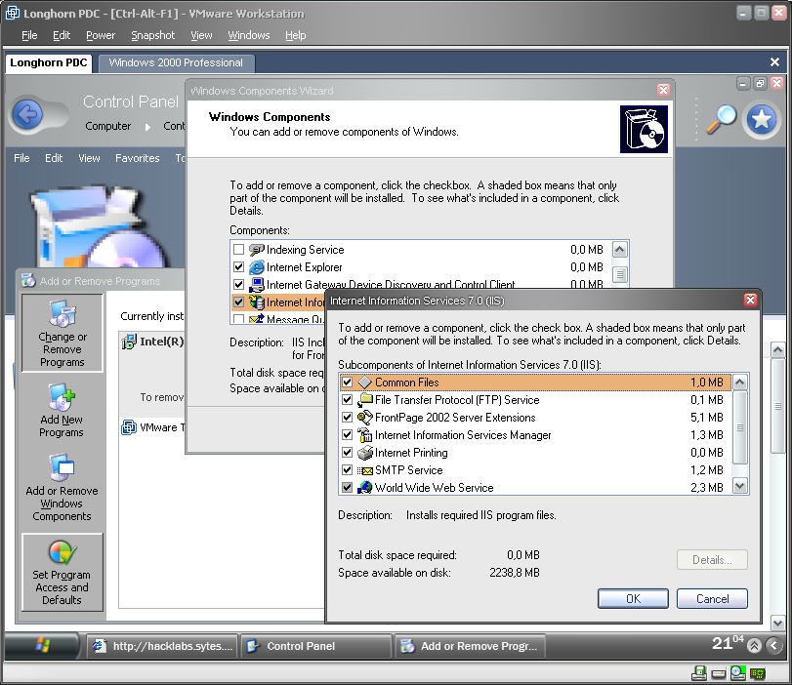This screenshot has height=685, width=792.
Task: Click the Windows Start orb button
Action: coord(43,645)
